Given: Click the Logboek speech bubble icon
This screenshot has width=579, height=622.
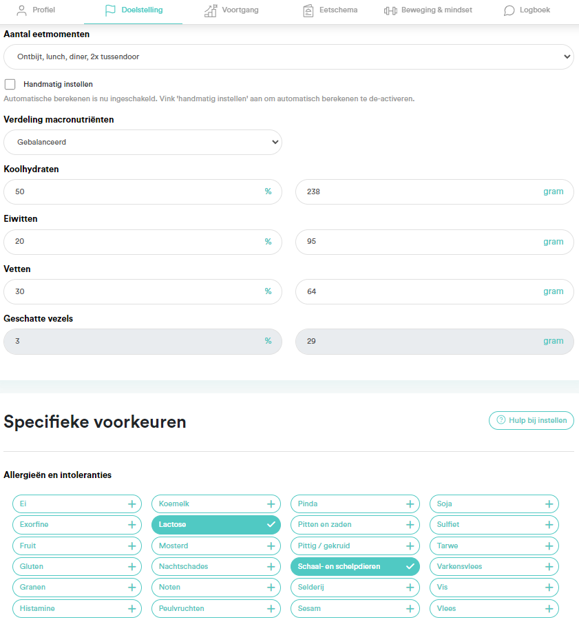Looking at the screenshot, I should click(x=509, y=10).
